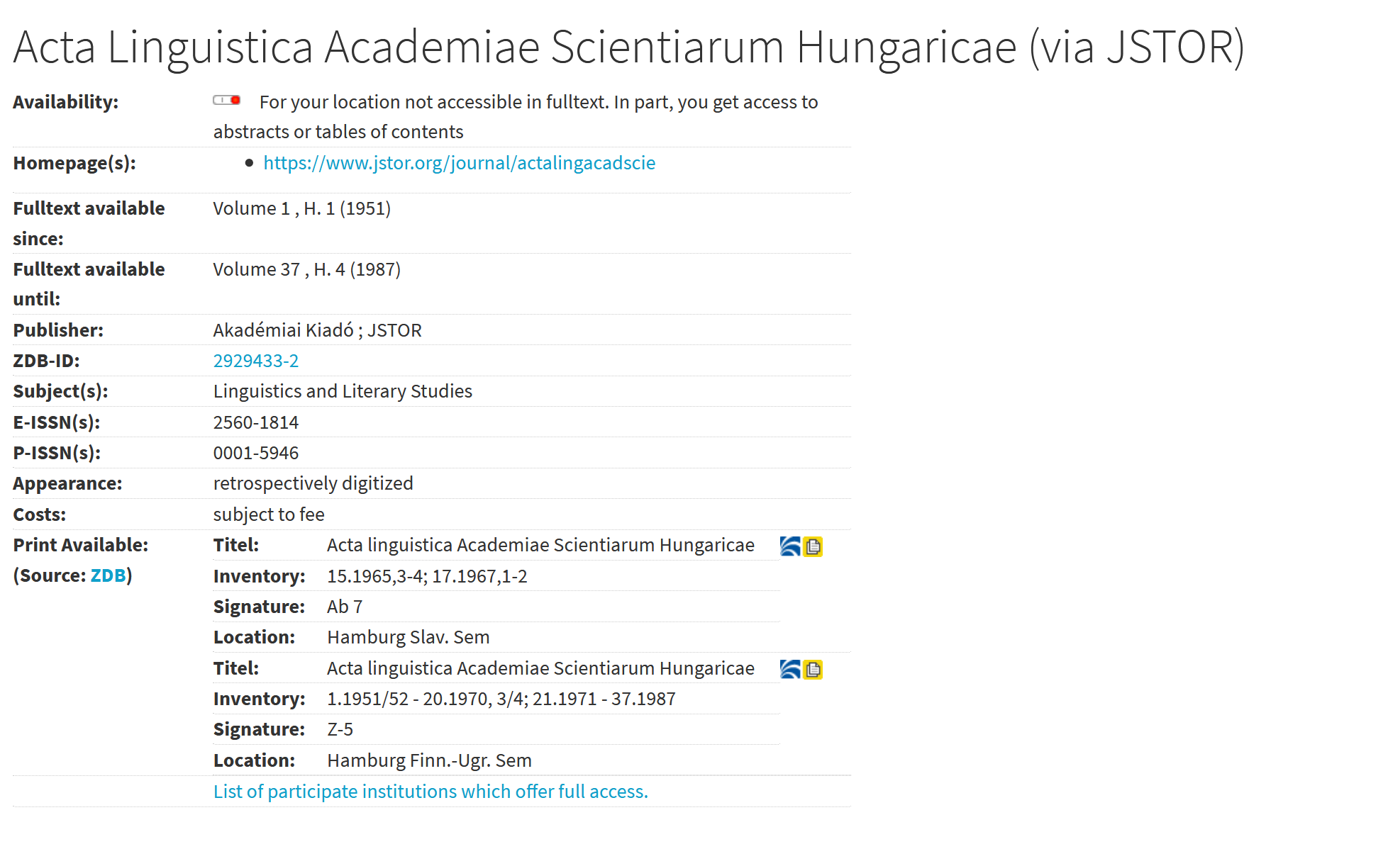This screenshot has height=866, width=1388.
Task: Click the P-ISSN value 0001-5946
Action: [256, 453]
